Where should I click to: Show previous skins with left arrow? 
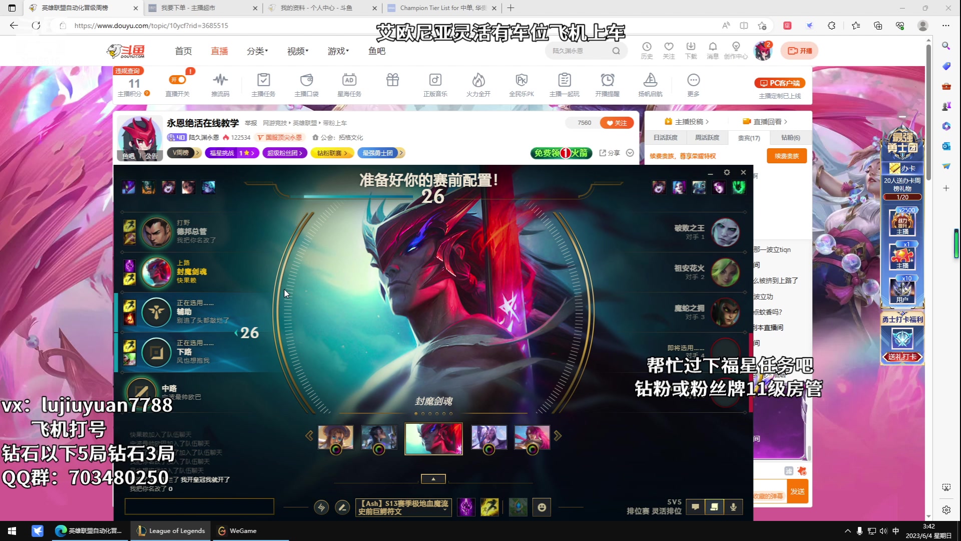309,436
